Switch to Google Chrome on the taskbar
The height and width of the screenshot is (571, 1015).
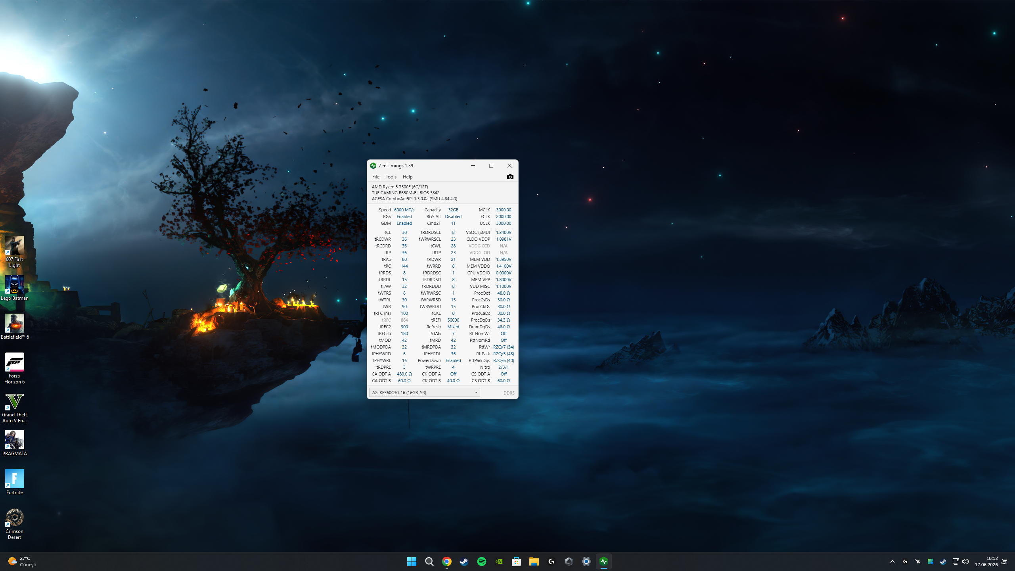coord(446,561)
